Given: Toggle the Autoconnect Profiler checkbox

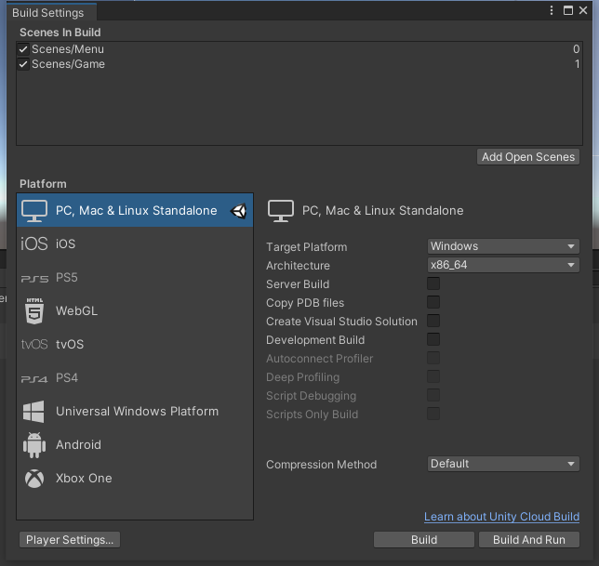Looking at the screenshot, I should pyautogui.click(x=433, y=358).
